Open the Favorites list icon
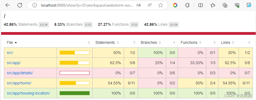 pos(213,5)
